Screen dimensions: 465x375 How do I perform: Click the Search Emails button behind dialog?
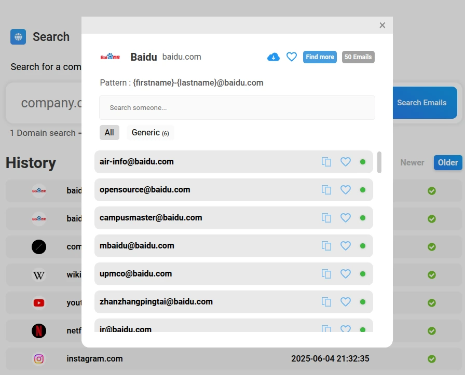[x=425, y=103]
